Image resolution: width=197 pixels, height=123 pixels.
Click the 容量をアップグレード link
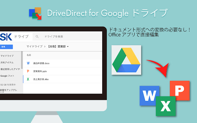click(8, 91)
